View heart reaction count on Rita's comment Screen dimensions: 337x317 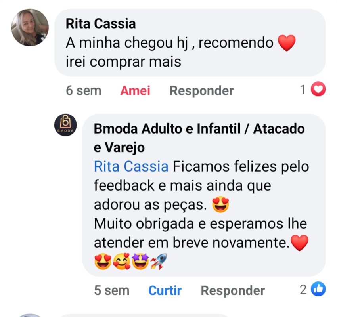tap(313, 89)
